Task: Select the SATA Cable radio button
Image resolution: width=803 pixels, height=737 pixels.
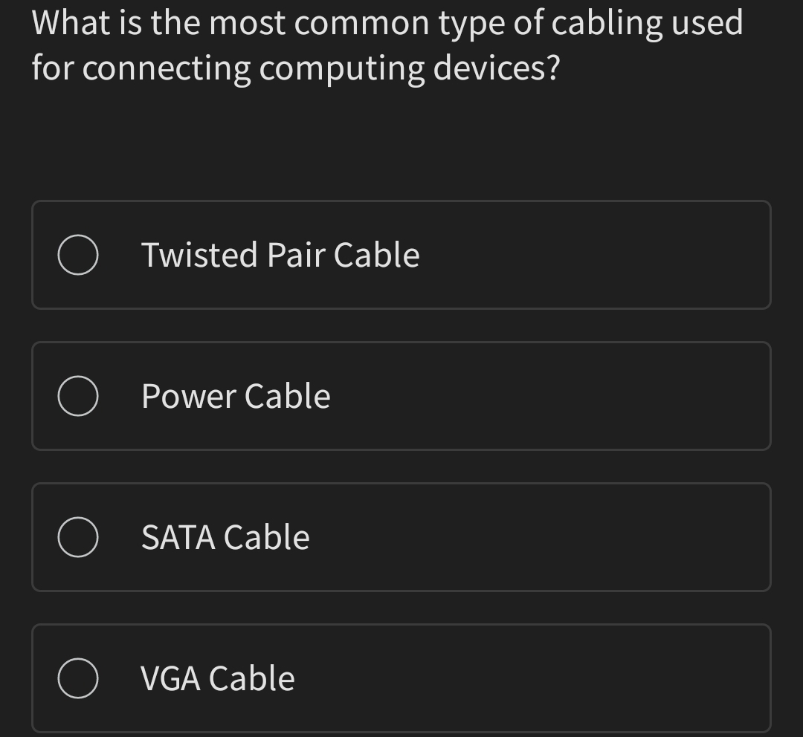Action: (x=78, y=537)
